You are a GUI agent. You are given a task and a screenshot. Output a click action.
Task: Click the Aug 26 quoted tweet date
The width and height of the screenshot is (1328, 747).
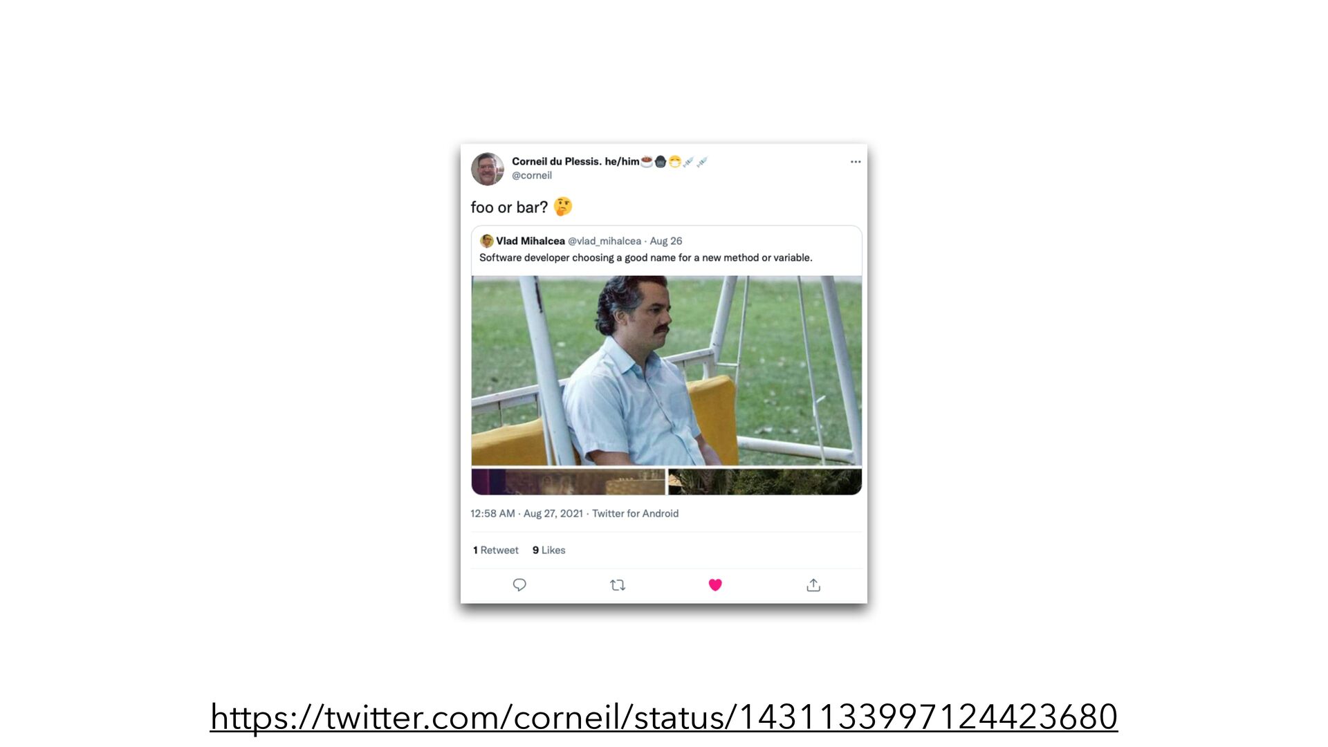[x=666, y=241]
